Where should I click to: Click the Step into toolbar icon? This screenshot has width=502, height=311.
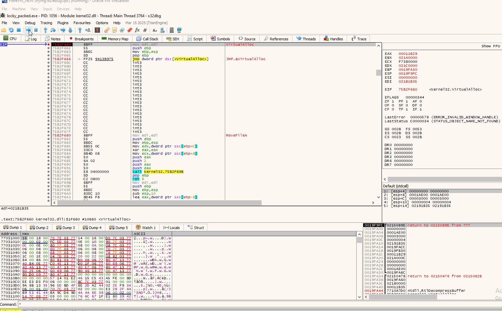tap(45, 30)
